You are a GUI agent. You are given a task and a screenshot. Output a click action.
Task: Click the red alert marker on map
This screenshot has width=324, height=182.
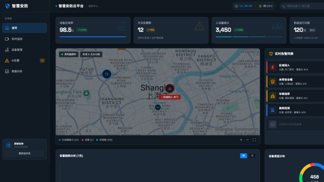point(170,88)
